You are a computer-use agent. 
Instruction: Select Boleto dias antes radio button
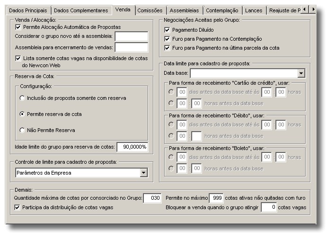point(171,157)
